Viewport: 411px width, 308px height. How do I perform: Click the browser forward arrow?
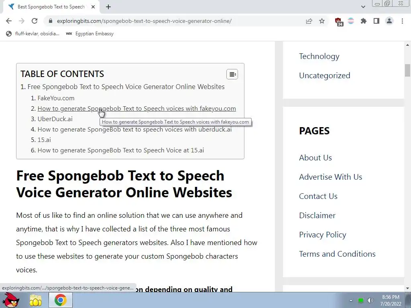click(22, 21)
